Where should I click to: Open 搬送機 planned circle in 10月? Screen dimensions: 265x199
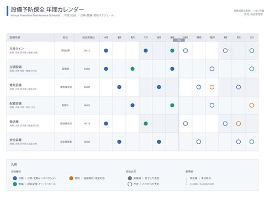click(185, 123)
